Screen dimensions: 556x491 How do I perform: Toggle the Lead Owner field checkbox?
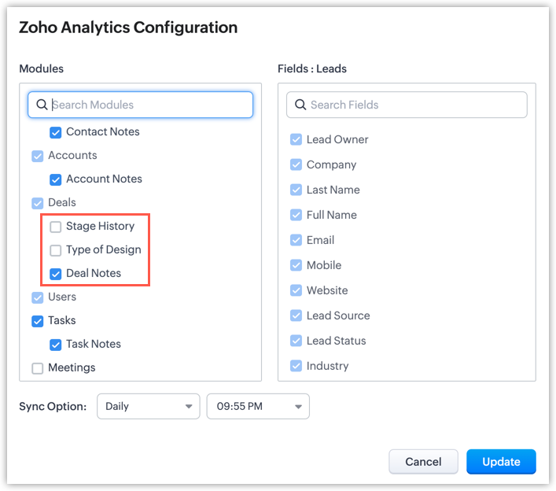pos(296,140)
